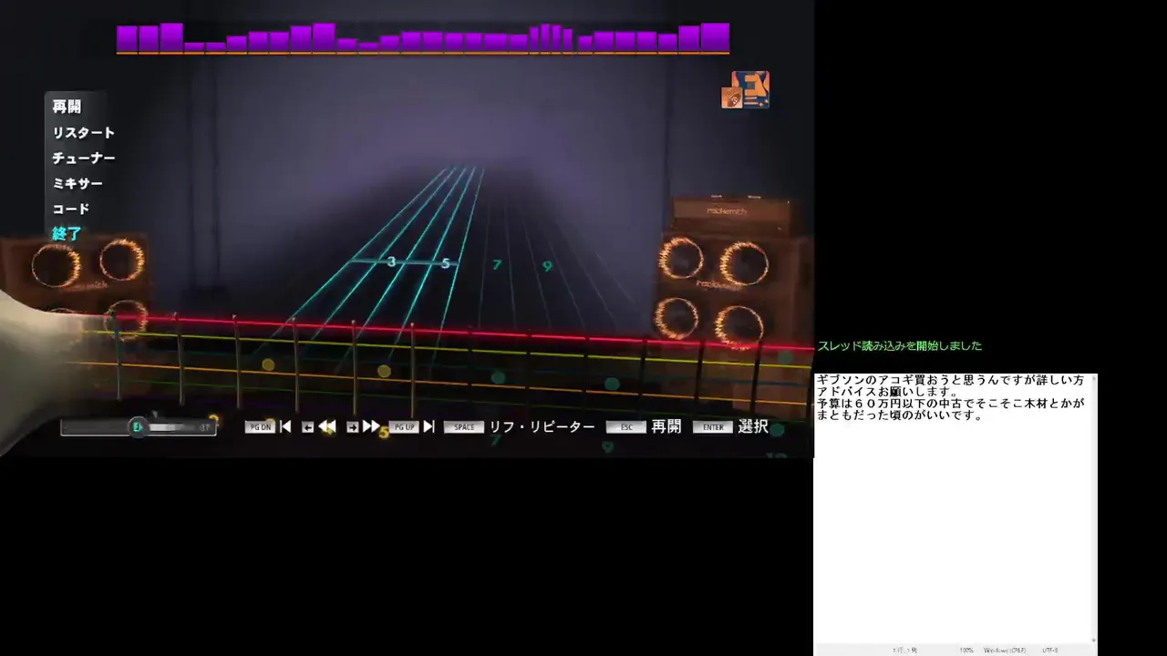Screen dimensions: 1167x656
Task: Click the purple song phrase difficulty bars
Action: 422,38
